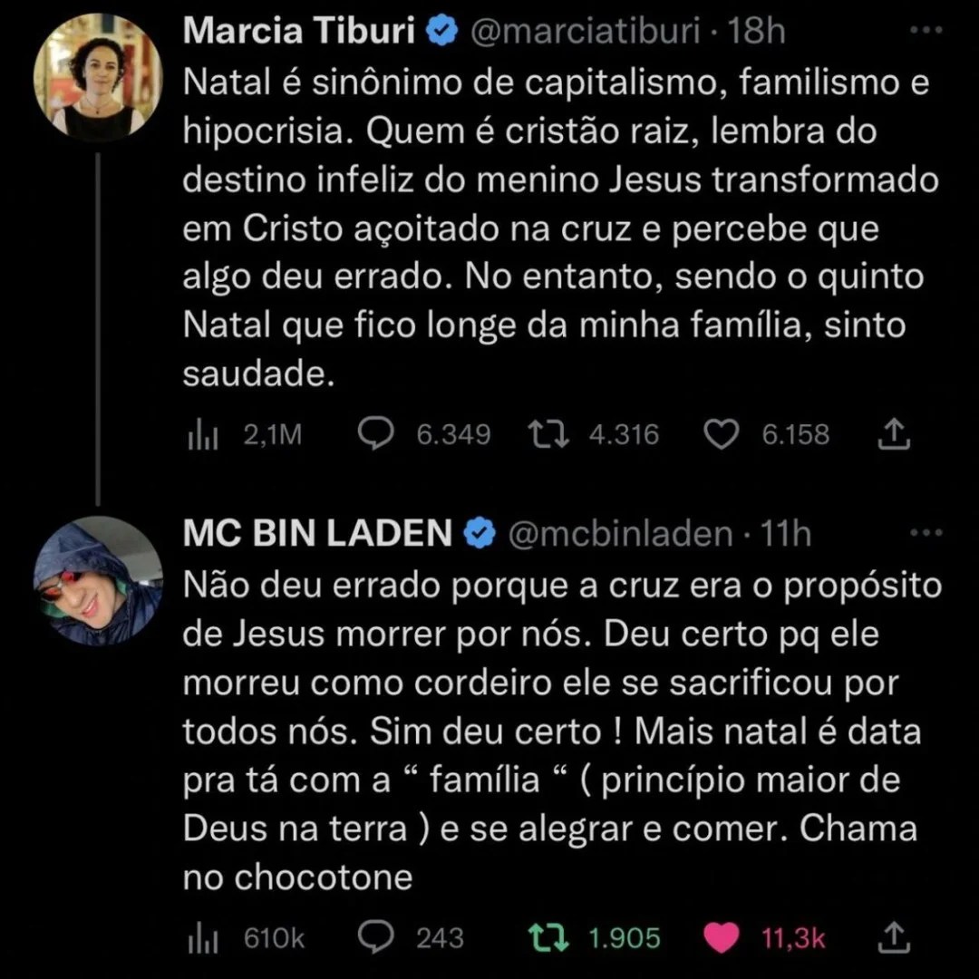The image size is (979, 979).
Task: Open @mcbinladen profile handle
Action: pos(623,534)
